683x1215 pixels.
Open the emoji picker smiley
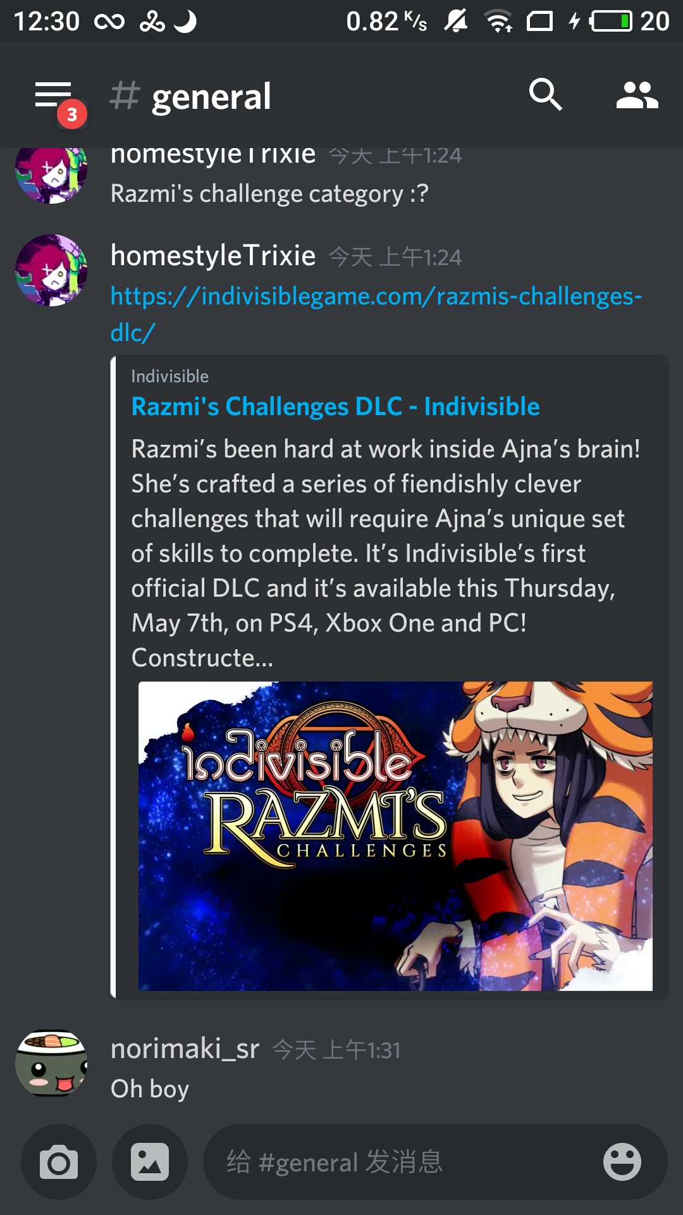click(622, 1162)
